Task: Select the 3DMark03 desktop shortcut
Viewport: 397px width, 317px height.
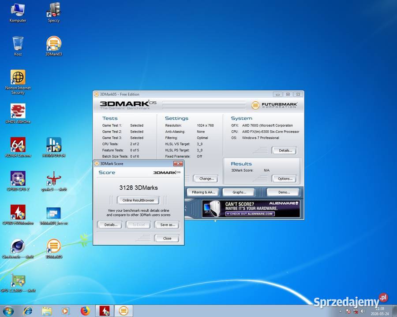Action: (x=54, y=46)
